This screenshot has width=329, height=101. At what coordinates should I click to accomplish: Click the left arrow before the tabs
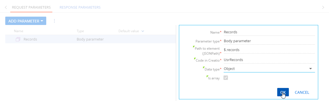point(6,7)
